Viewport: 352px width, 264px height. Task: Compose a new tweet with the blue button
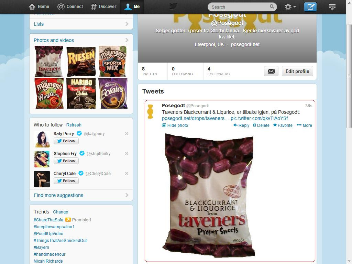pyautogui.click(x=310, y=7)
